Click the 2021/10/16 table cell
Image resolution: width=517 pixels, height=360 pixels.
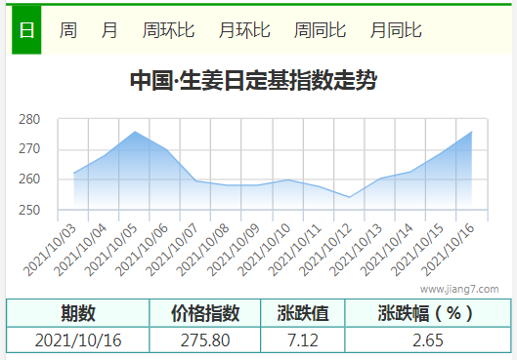78,340
